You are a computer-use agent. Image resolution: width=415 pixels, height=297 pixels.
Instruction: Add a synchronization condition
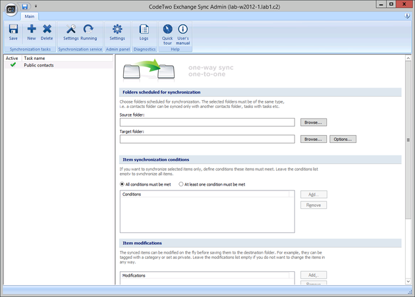coord(314,194)
